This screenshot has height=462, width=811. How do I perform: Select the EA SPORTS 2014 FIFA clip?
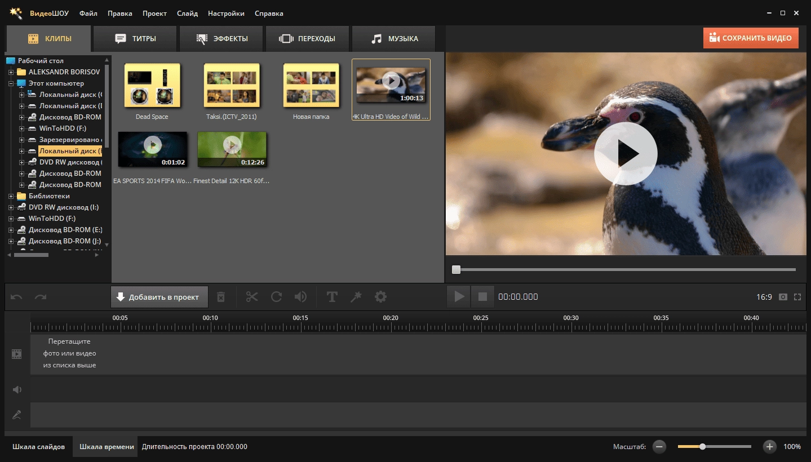point(152,149)
